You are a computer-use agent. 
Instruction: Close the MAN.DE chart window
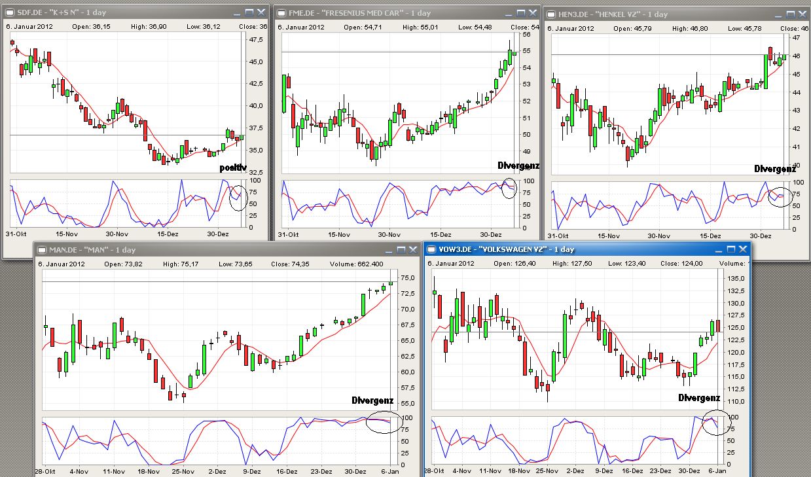click(x=412, y=249)
